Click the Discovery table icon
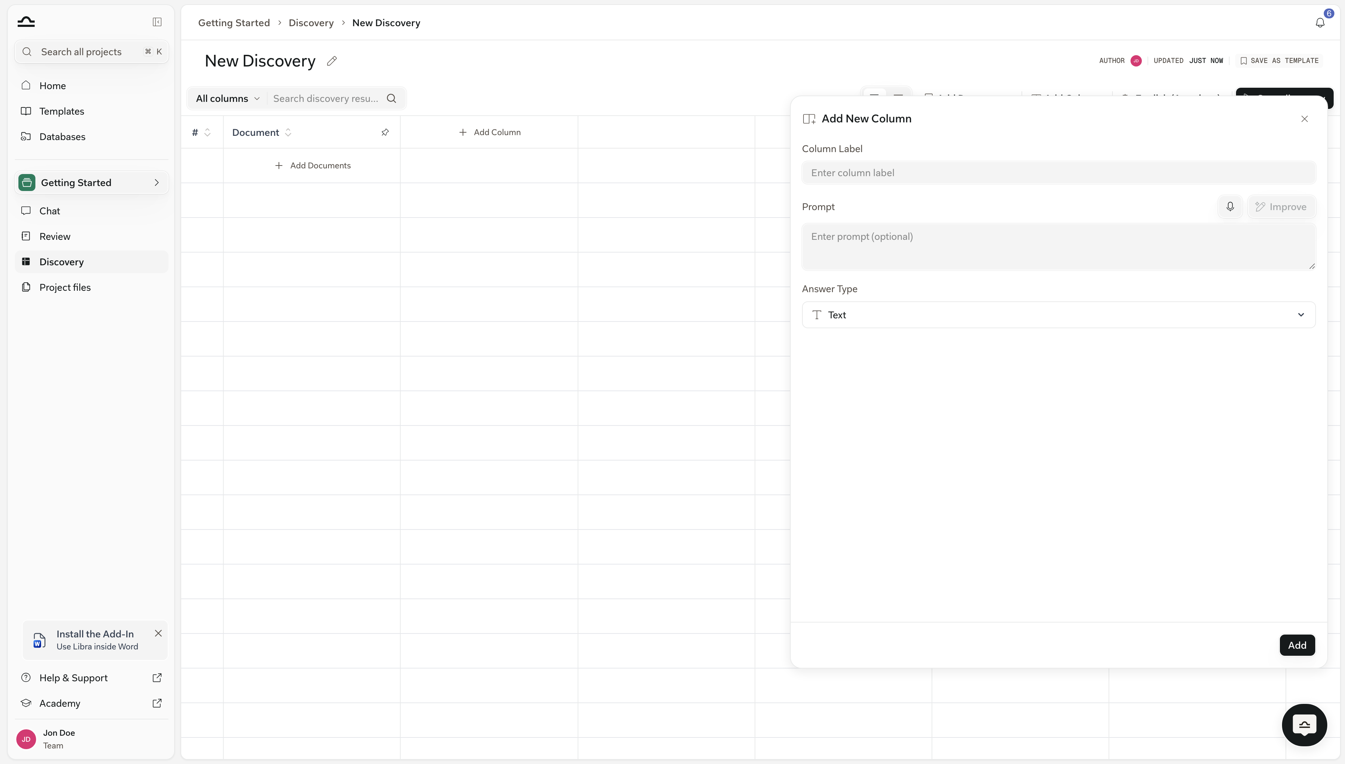1345x764 pixels. (26, 261)
